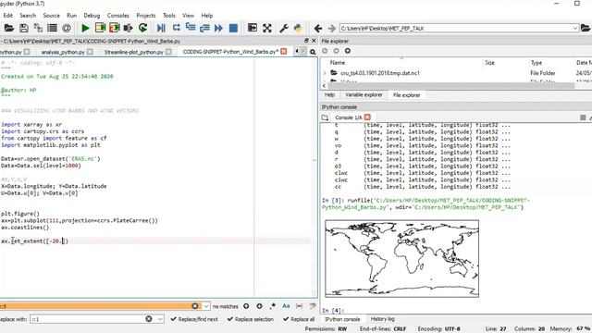Click the File explorer parent directory icon
Image resolution: width=592 pixels, height=333 pixels.
click(348, 51)
